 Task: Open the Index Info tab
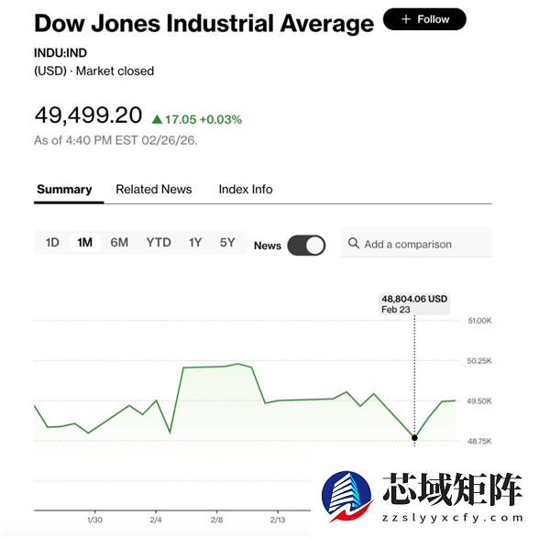[x=246, y=190]
